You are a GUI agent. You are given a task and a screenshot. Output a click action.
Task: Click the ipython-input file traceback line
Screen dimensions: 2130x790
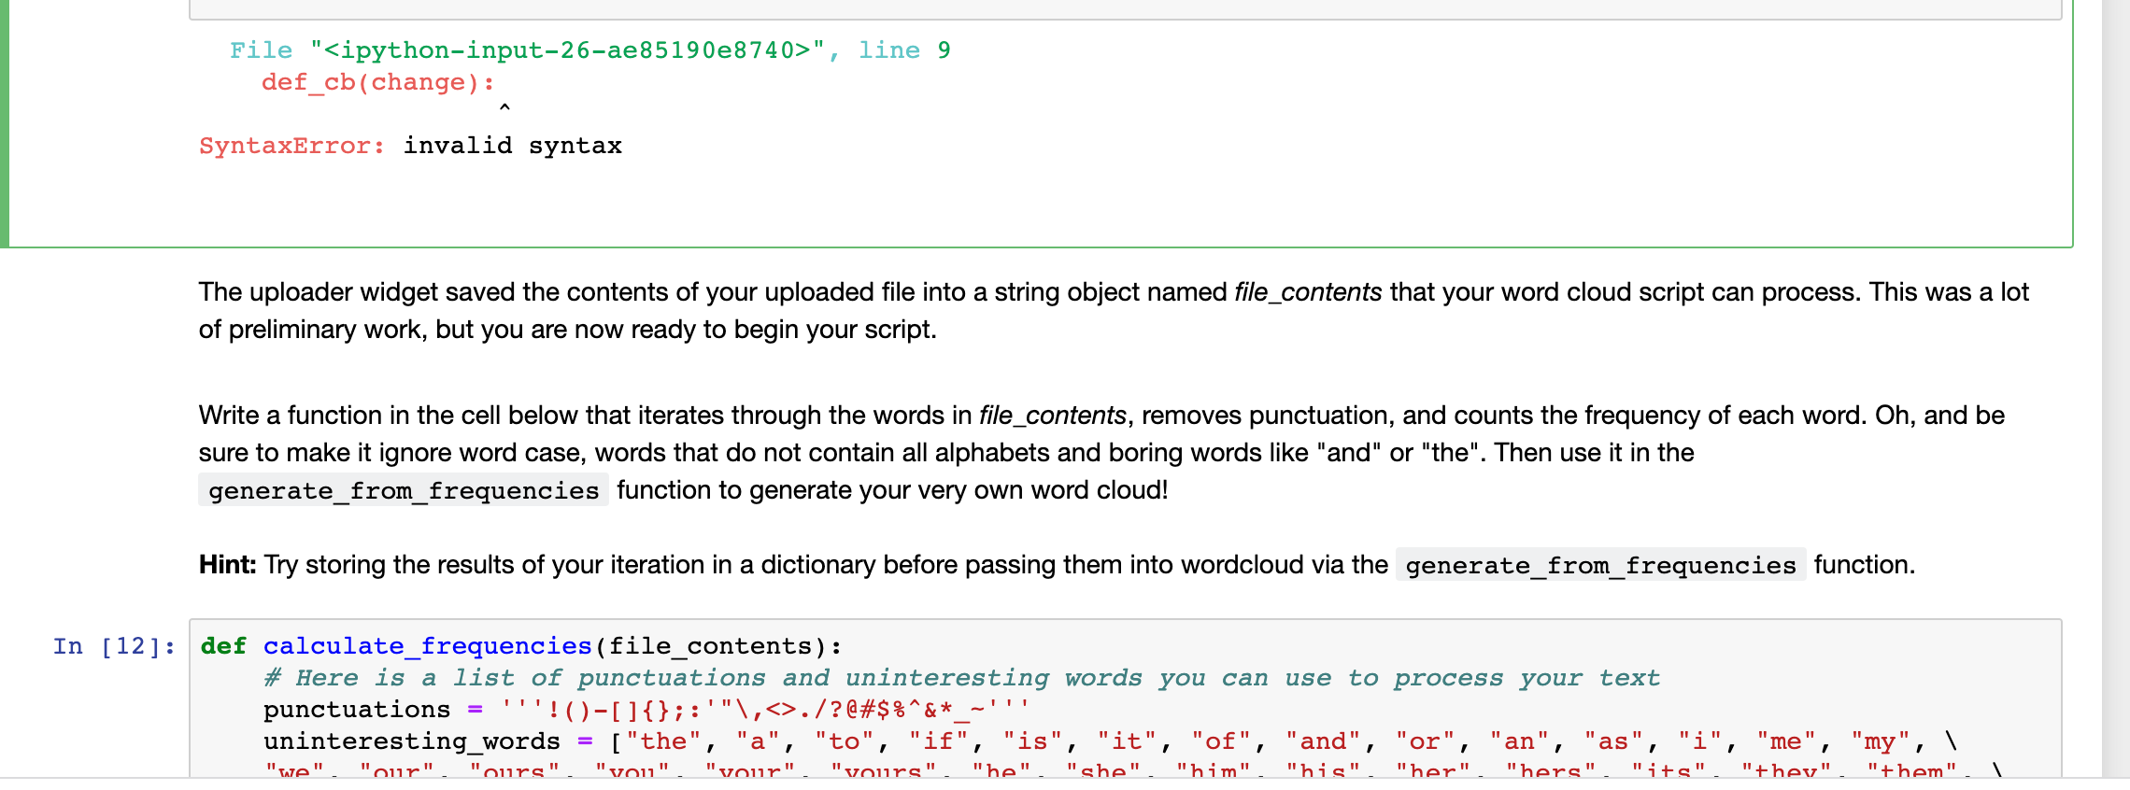[x=590, y=50]
